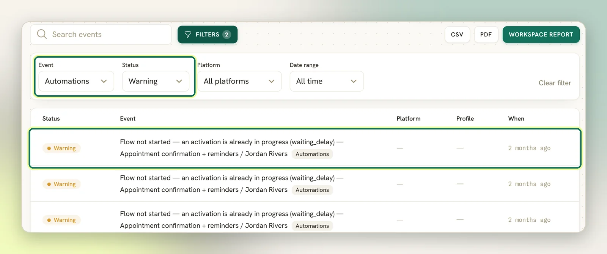
Task: Click the Automations tag in first row
Action: click(x=312, y=154)
